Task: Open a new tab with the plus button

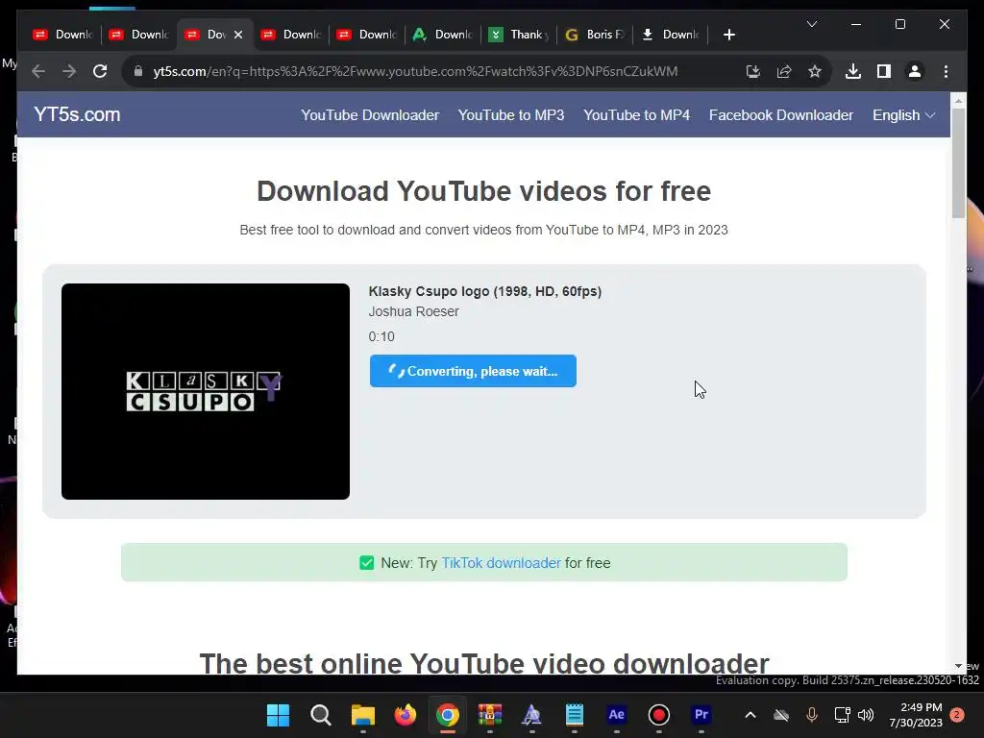Action: click(x=728, y=35)
